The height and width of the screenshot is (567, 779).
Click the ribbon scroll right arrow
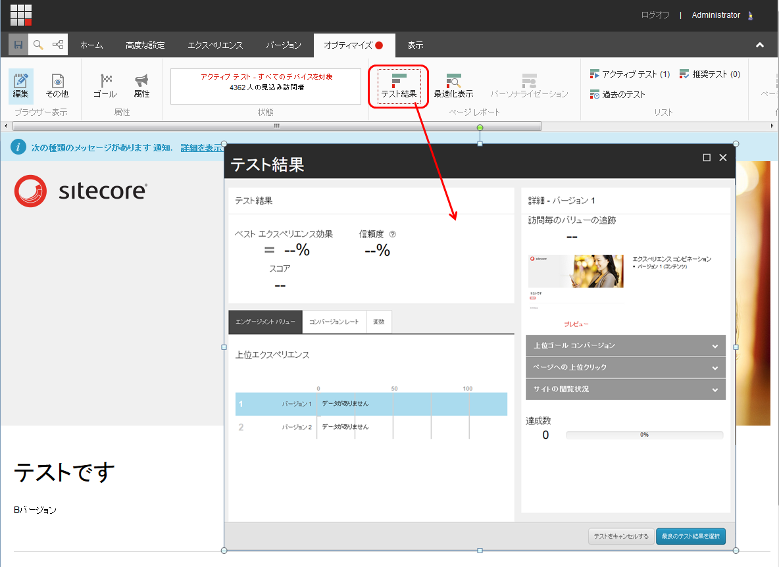tap(772, 126)
